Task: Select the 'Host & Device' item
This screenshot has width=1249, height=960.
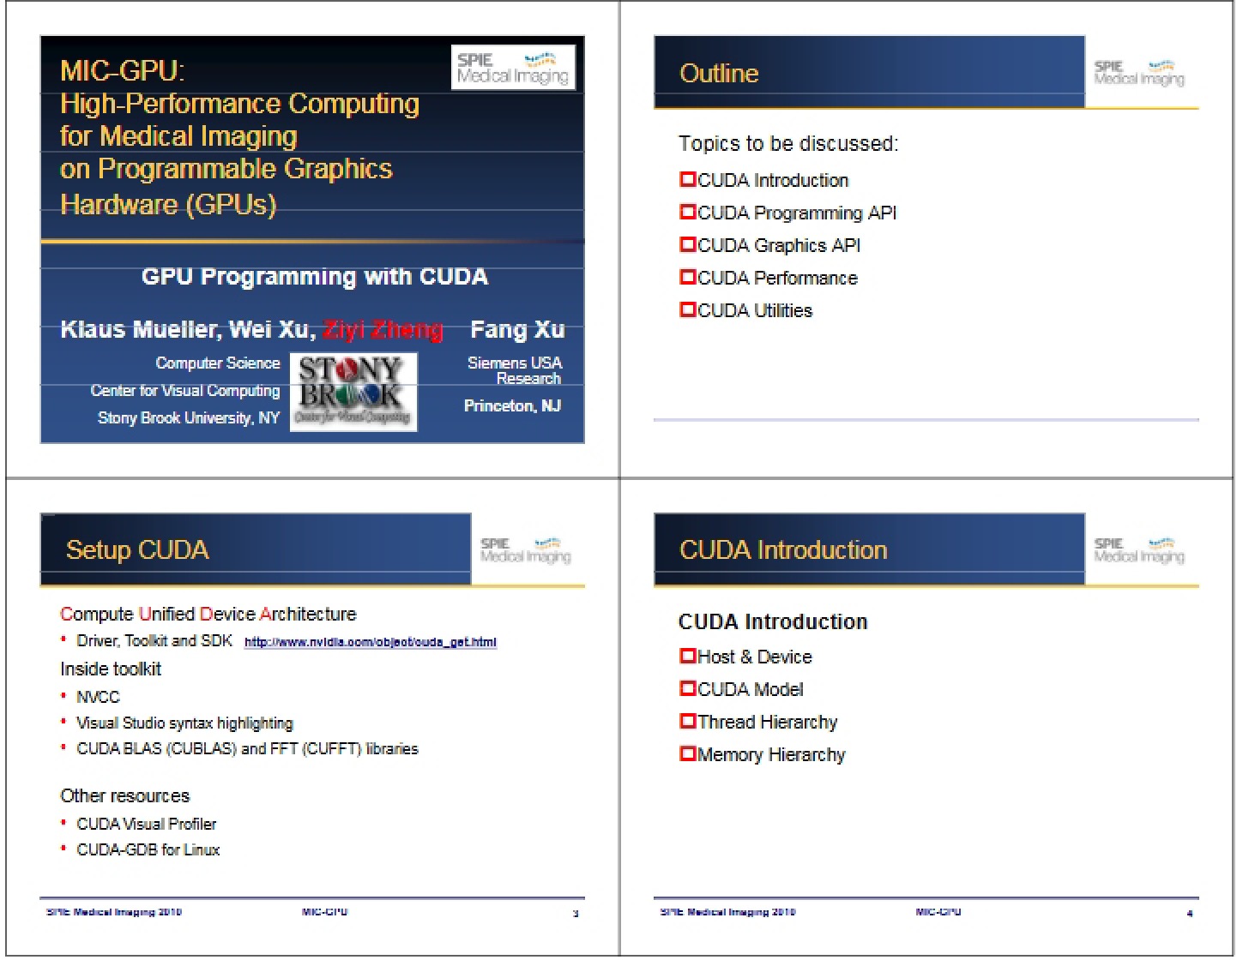Action: coord(755,657)
